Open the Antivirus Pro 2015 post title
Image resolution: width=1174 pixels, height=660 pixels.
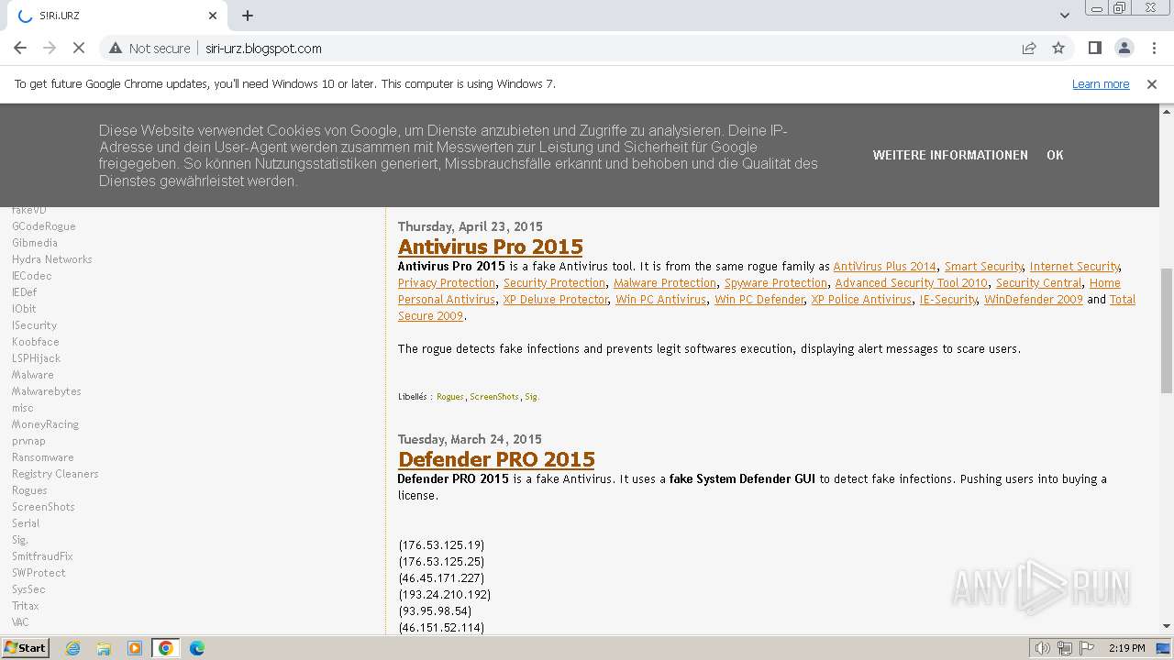pos(491,247)
